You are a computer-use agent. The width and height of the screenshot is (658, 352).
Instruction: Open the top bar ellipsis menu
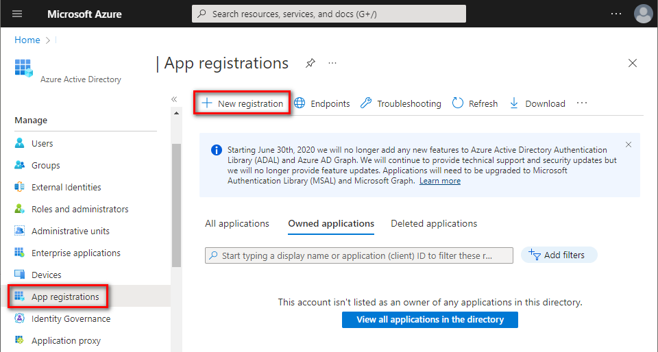click(616, 14)
